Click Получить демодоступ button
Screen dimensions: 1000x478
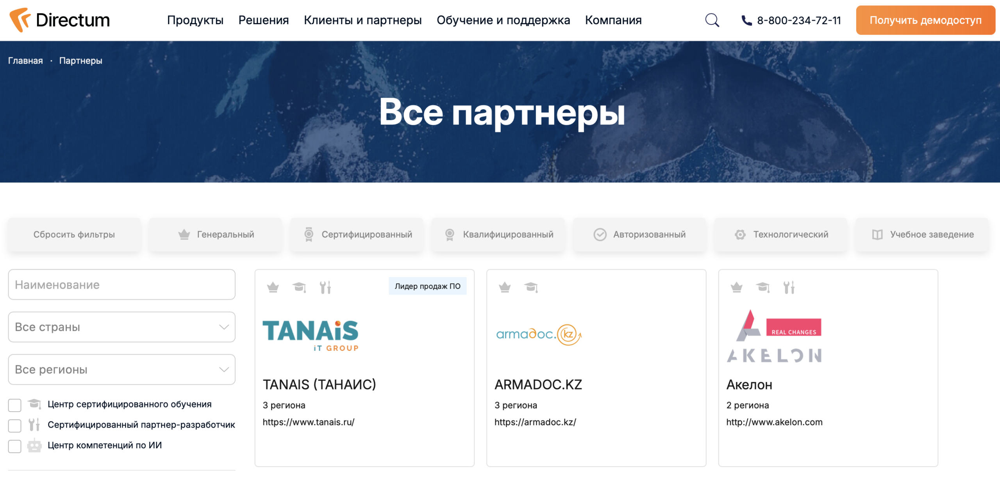(925, 20)
